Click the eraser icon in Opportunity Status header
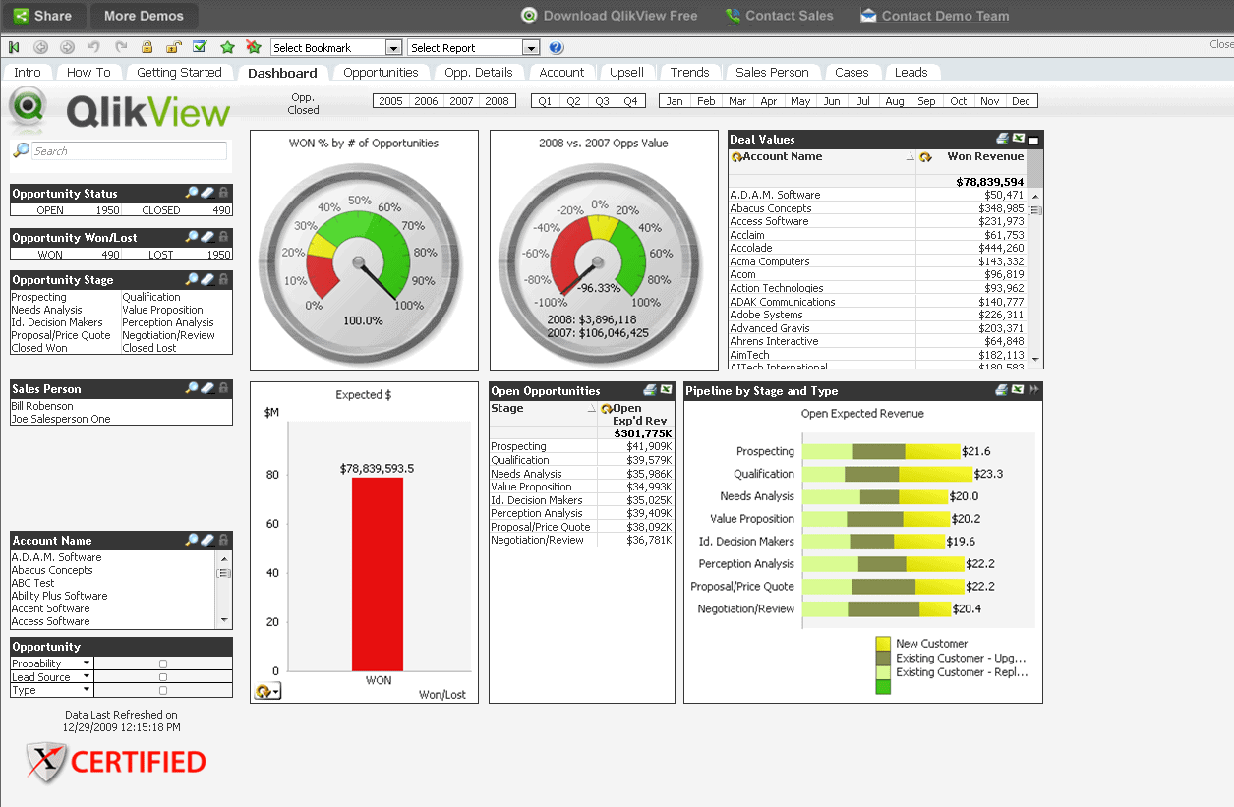This screenshot has width=1234, height=807. (x=207, y=194)
